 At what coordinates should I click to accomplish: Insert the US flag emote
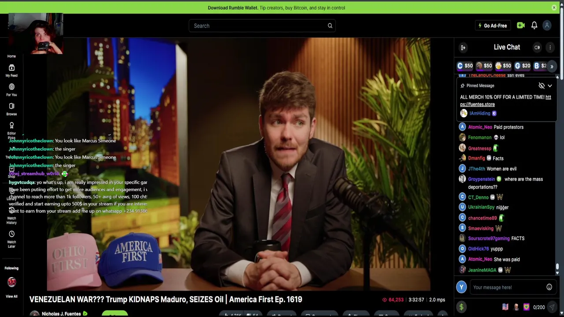click(505, 307)
